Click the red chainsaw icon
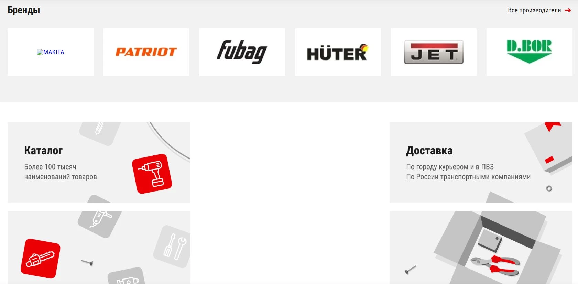Screen dimensions: 578x284 coord(41,259)
